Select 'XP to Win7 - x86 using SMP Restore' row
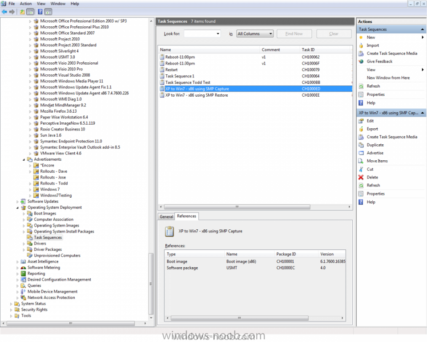427x342 pixels. click(255, 95)
